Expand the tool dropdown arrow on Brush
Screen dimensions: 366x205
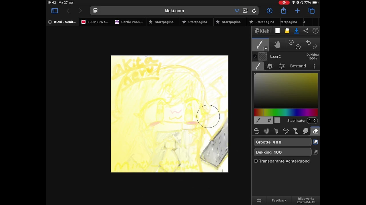point(266,49)
